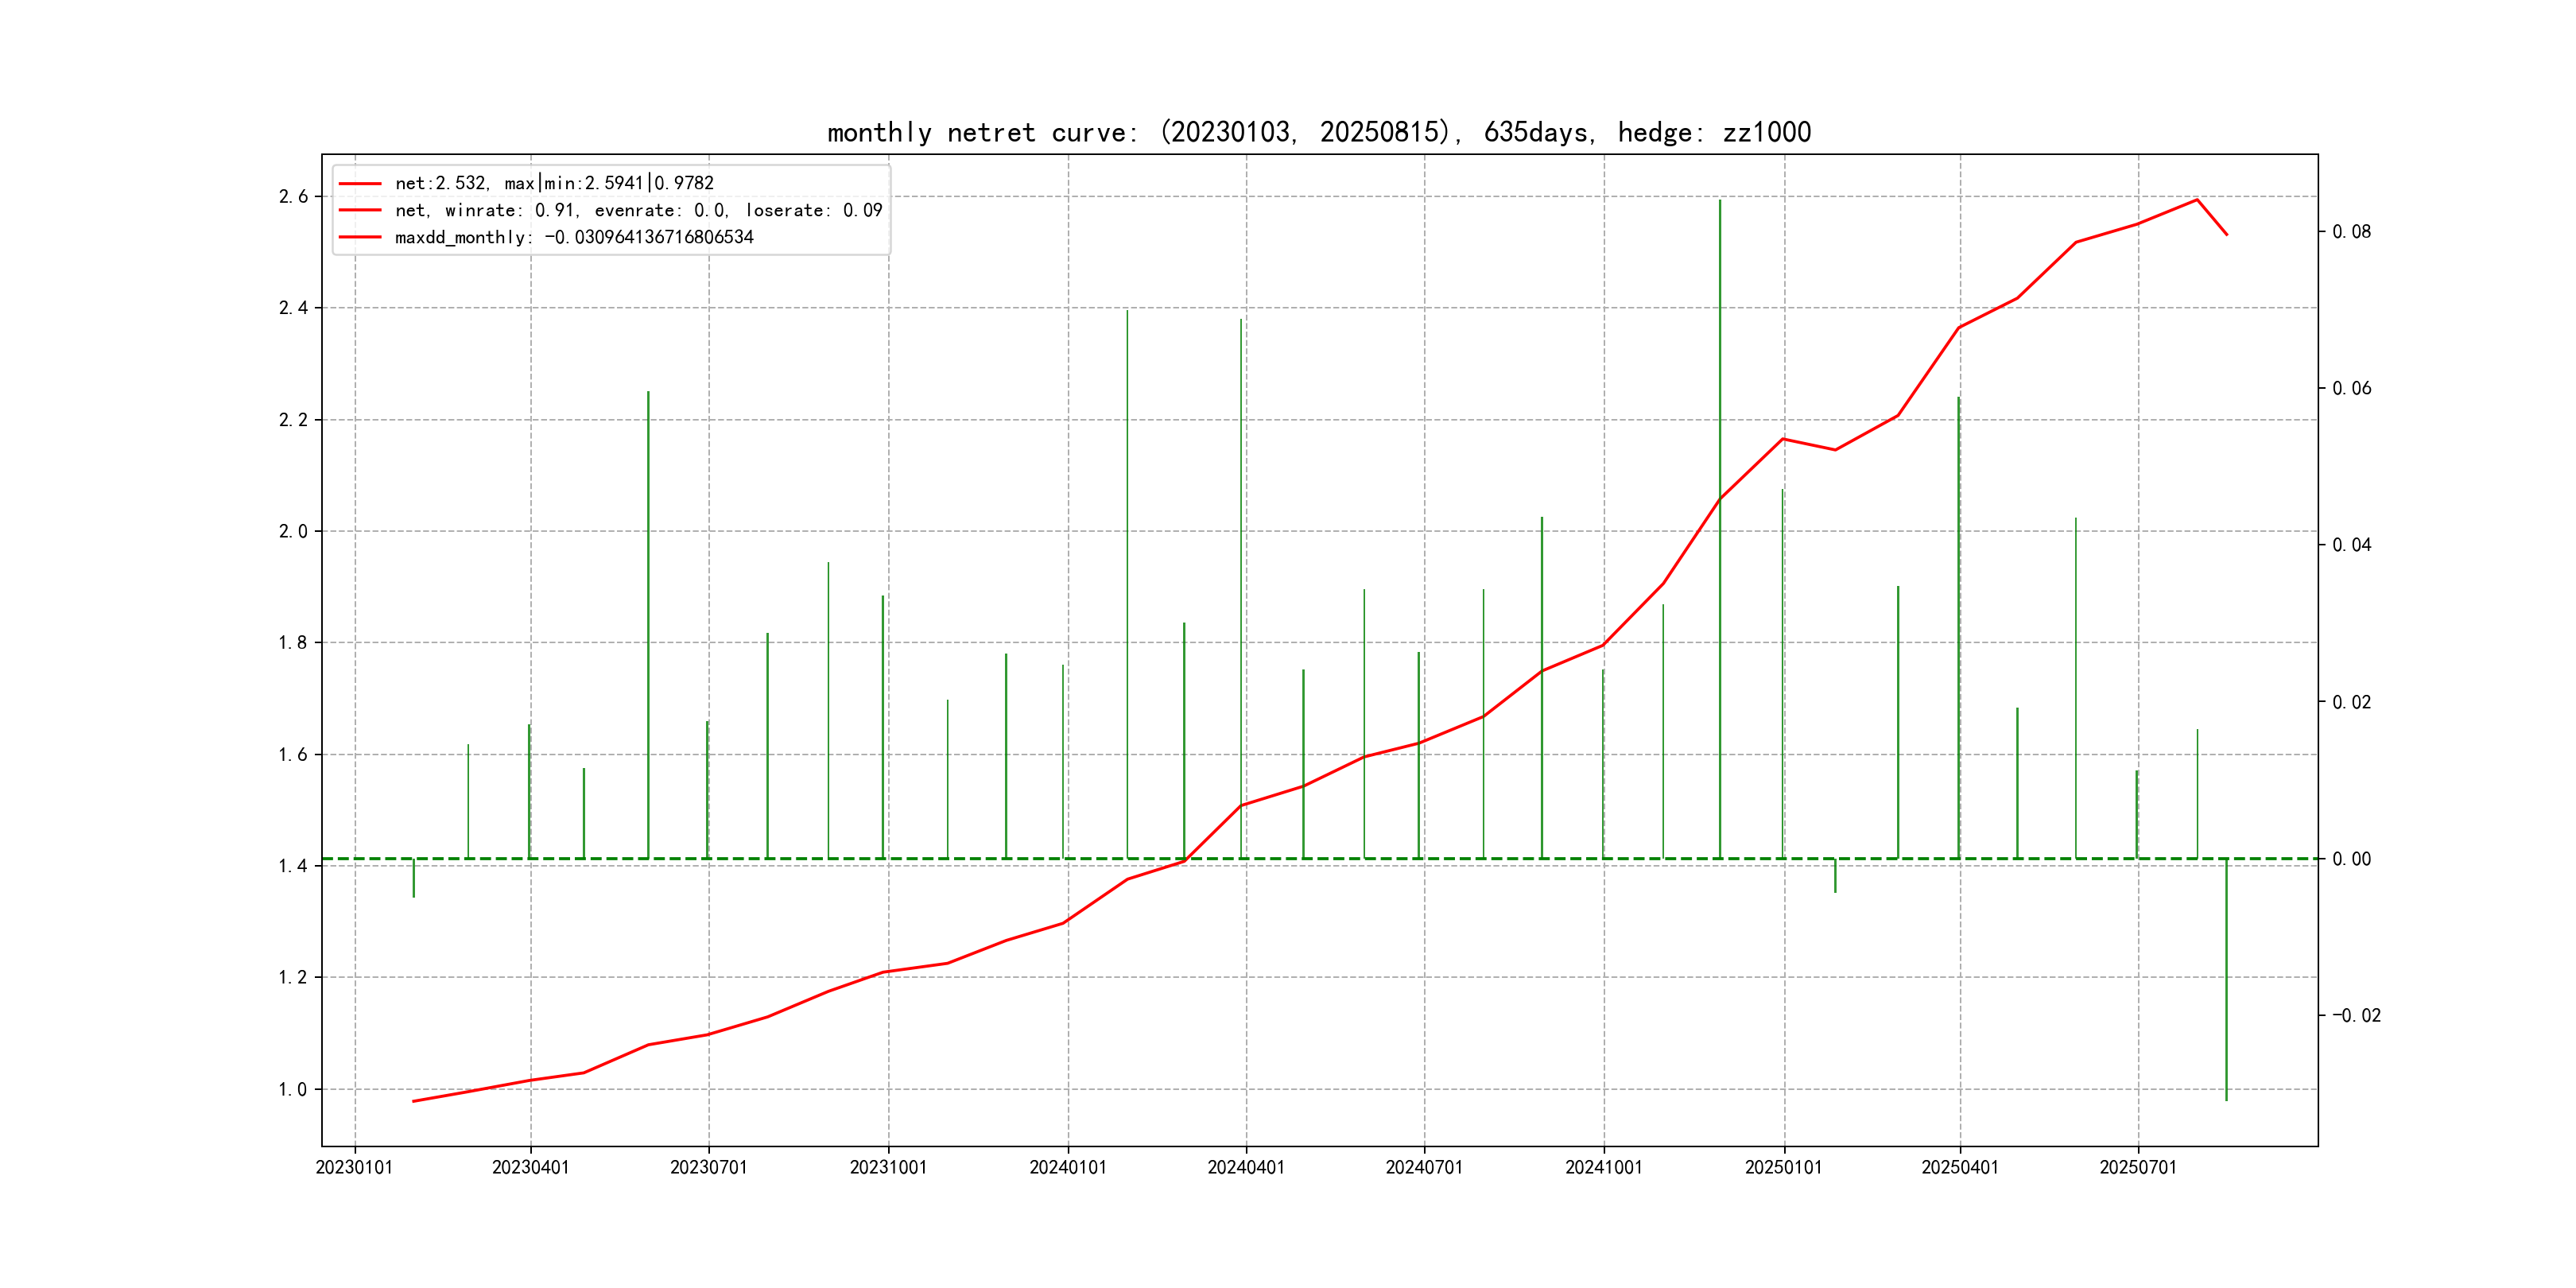Click the 0.08 right axis tick label
The height and width of the screenshot is (1288, 2576).
point(2352,232)
